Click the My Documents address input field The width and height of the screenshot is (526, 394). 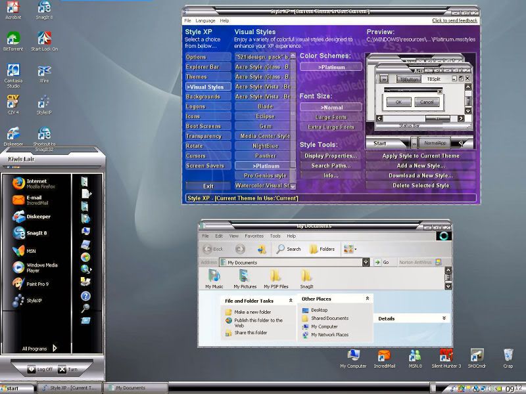click(x=291, y=262)
